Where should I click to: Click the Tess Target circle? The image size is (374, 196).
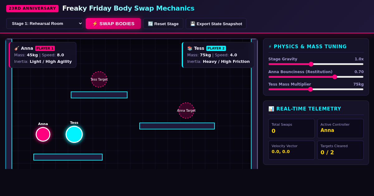(x=99, y=79)
